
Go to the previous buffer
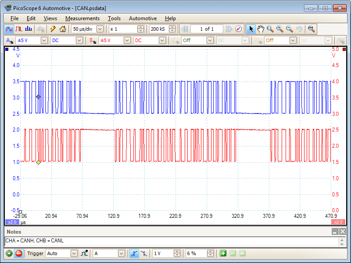point(184,29)
